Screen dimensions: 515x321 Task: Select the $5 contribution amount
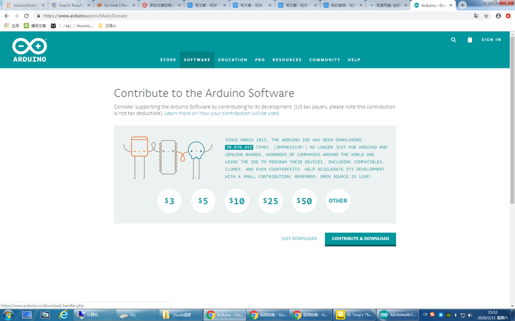point(203,200)
